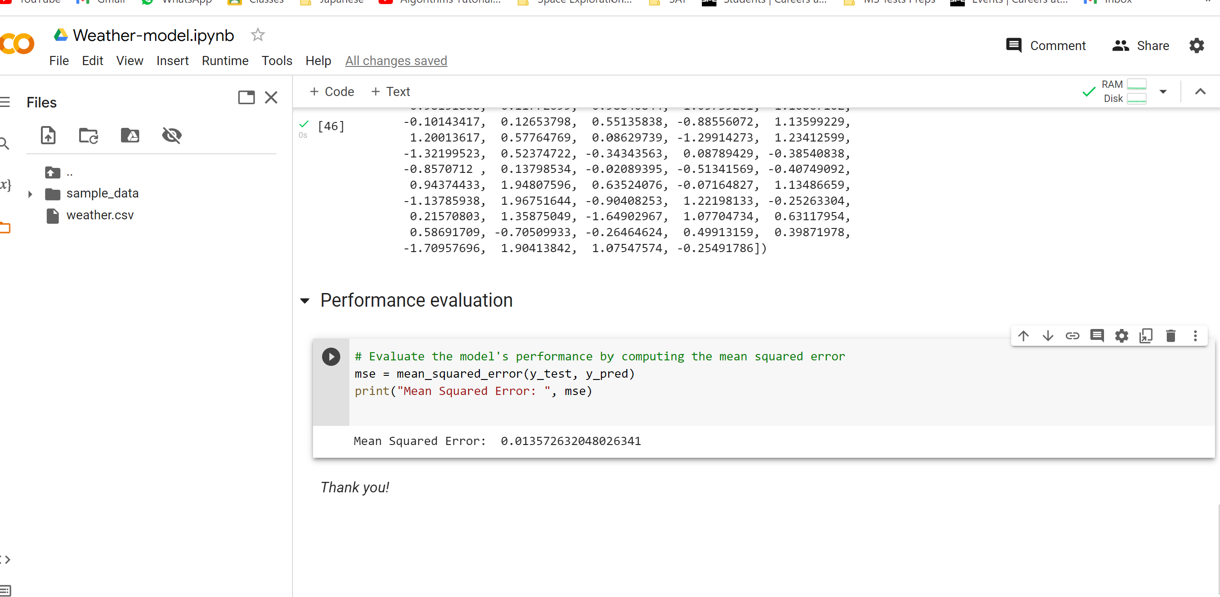Image resolution: width=1220 pixels, height=597 pixels.
Task: Collapse the Performance evaluation section
Action: (305, 301)
